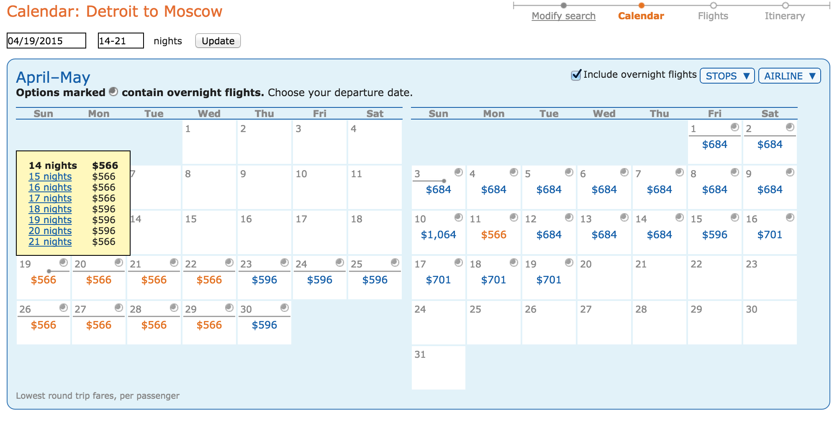Click overnight icon on May 19
The width and height of the screenshot is (837, 423).
tap(569, 262)
